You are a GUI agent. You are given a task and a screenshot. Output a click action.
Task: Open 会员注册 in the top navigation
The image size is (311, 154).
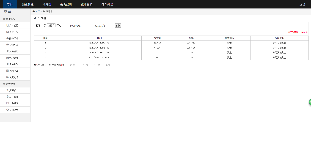tap(66, 4)
